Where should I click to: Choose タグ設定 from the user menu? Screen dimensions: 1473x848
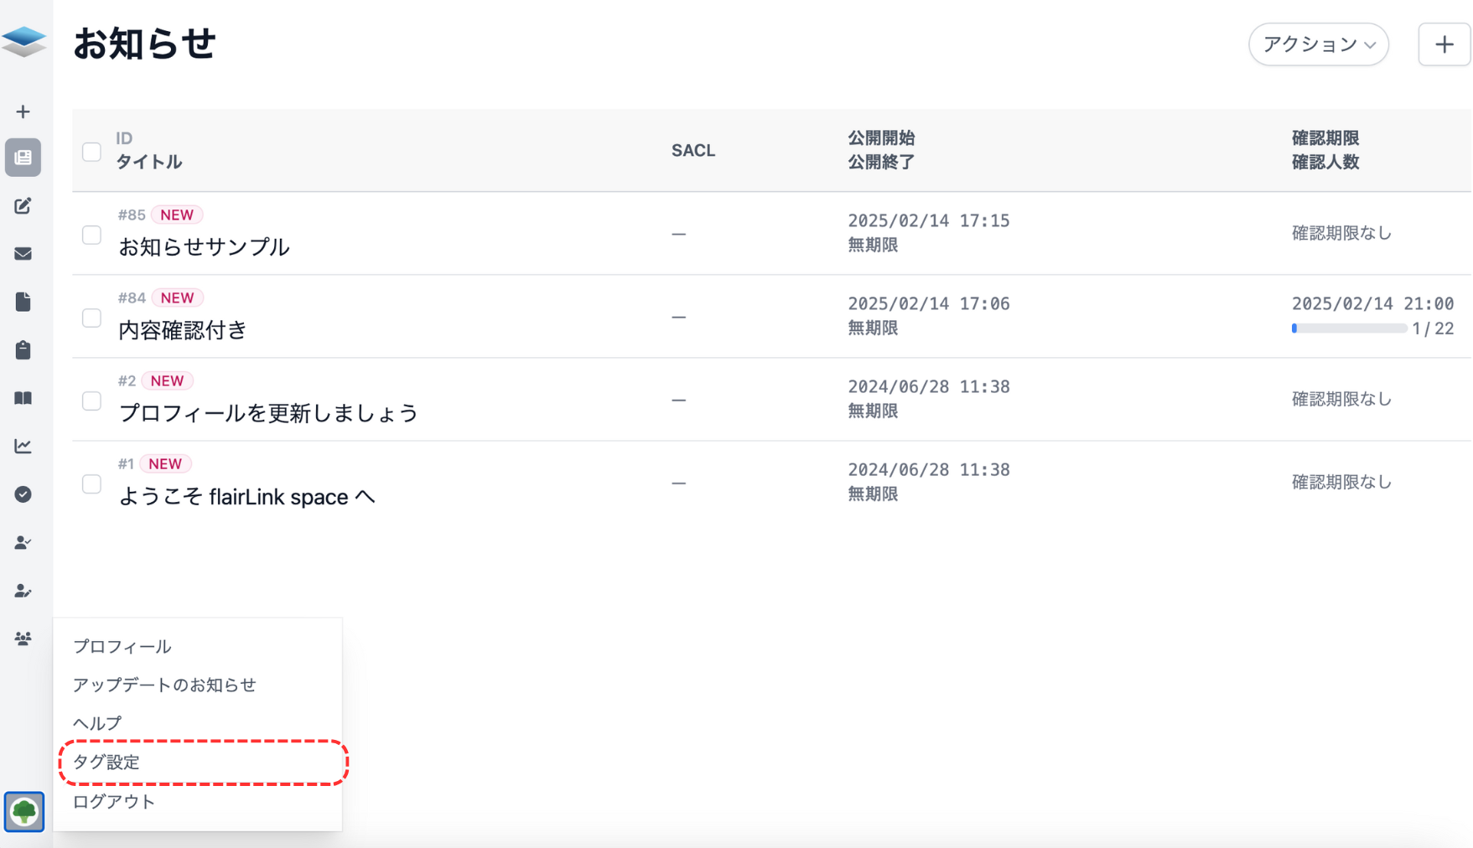pos(106,763)
